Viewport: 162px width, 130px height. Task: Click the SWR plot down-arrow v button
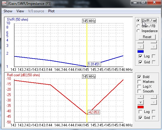[x=140, y=47]
